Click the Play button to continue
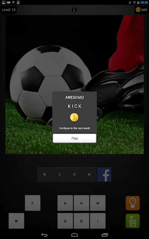 point(74,138)
